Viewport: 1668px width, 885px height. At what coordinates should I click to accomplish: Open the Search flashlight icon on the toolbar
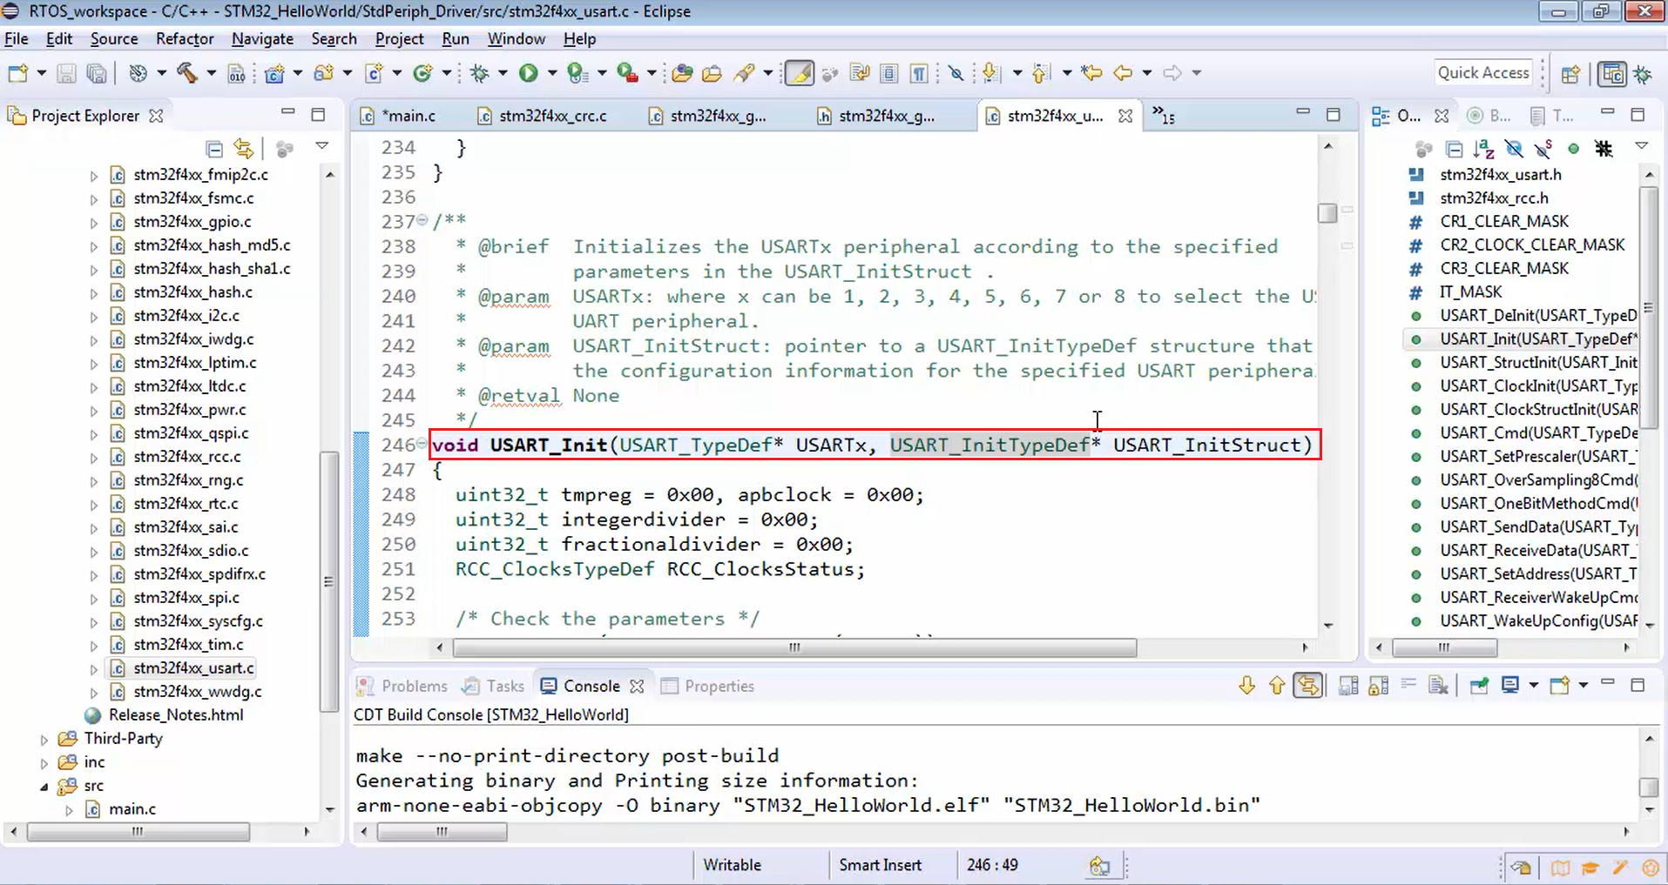pyautogui.click(x=747, y=73)
